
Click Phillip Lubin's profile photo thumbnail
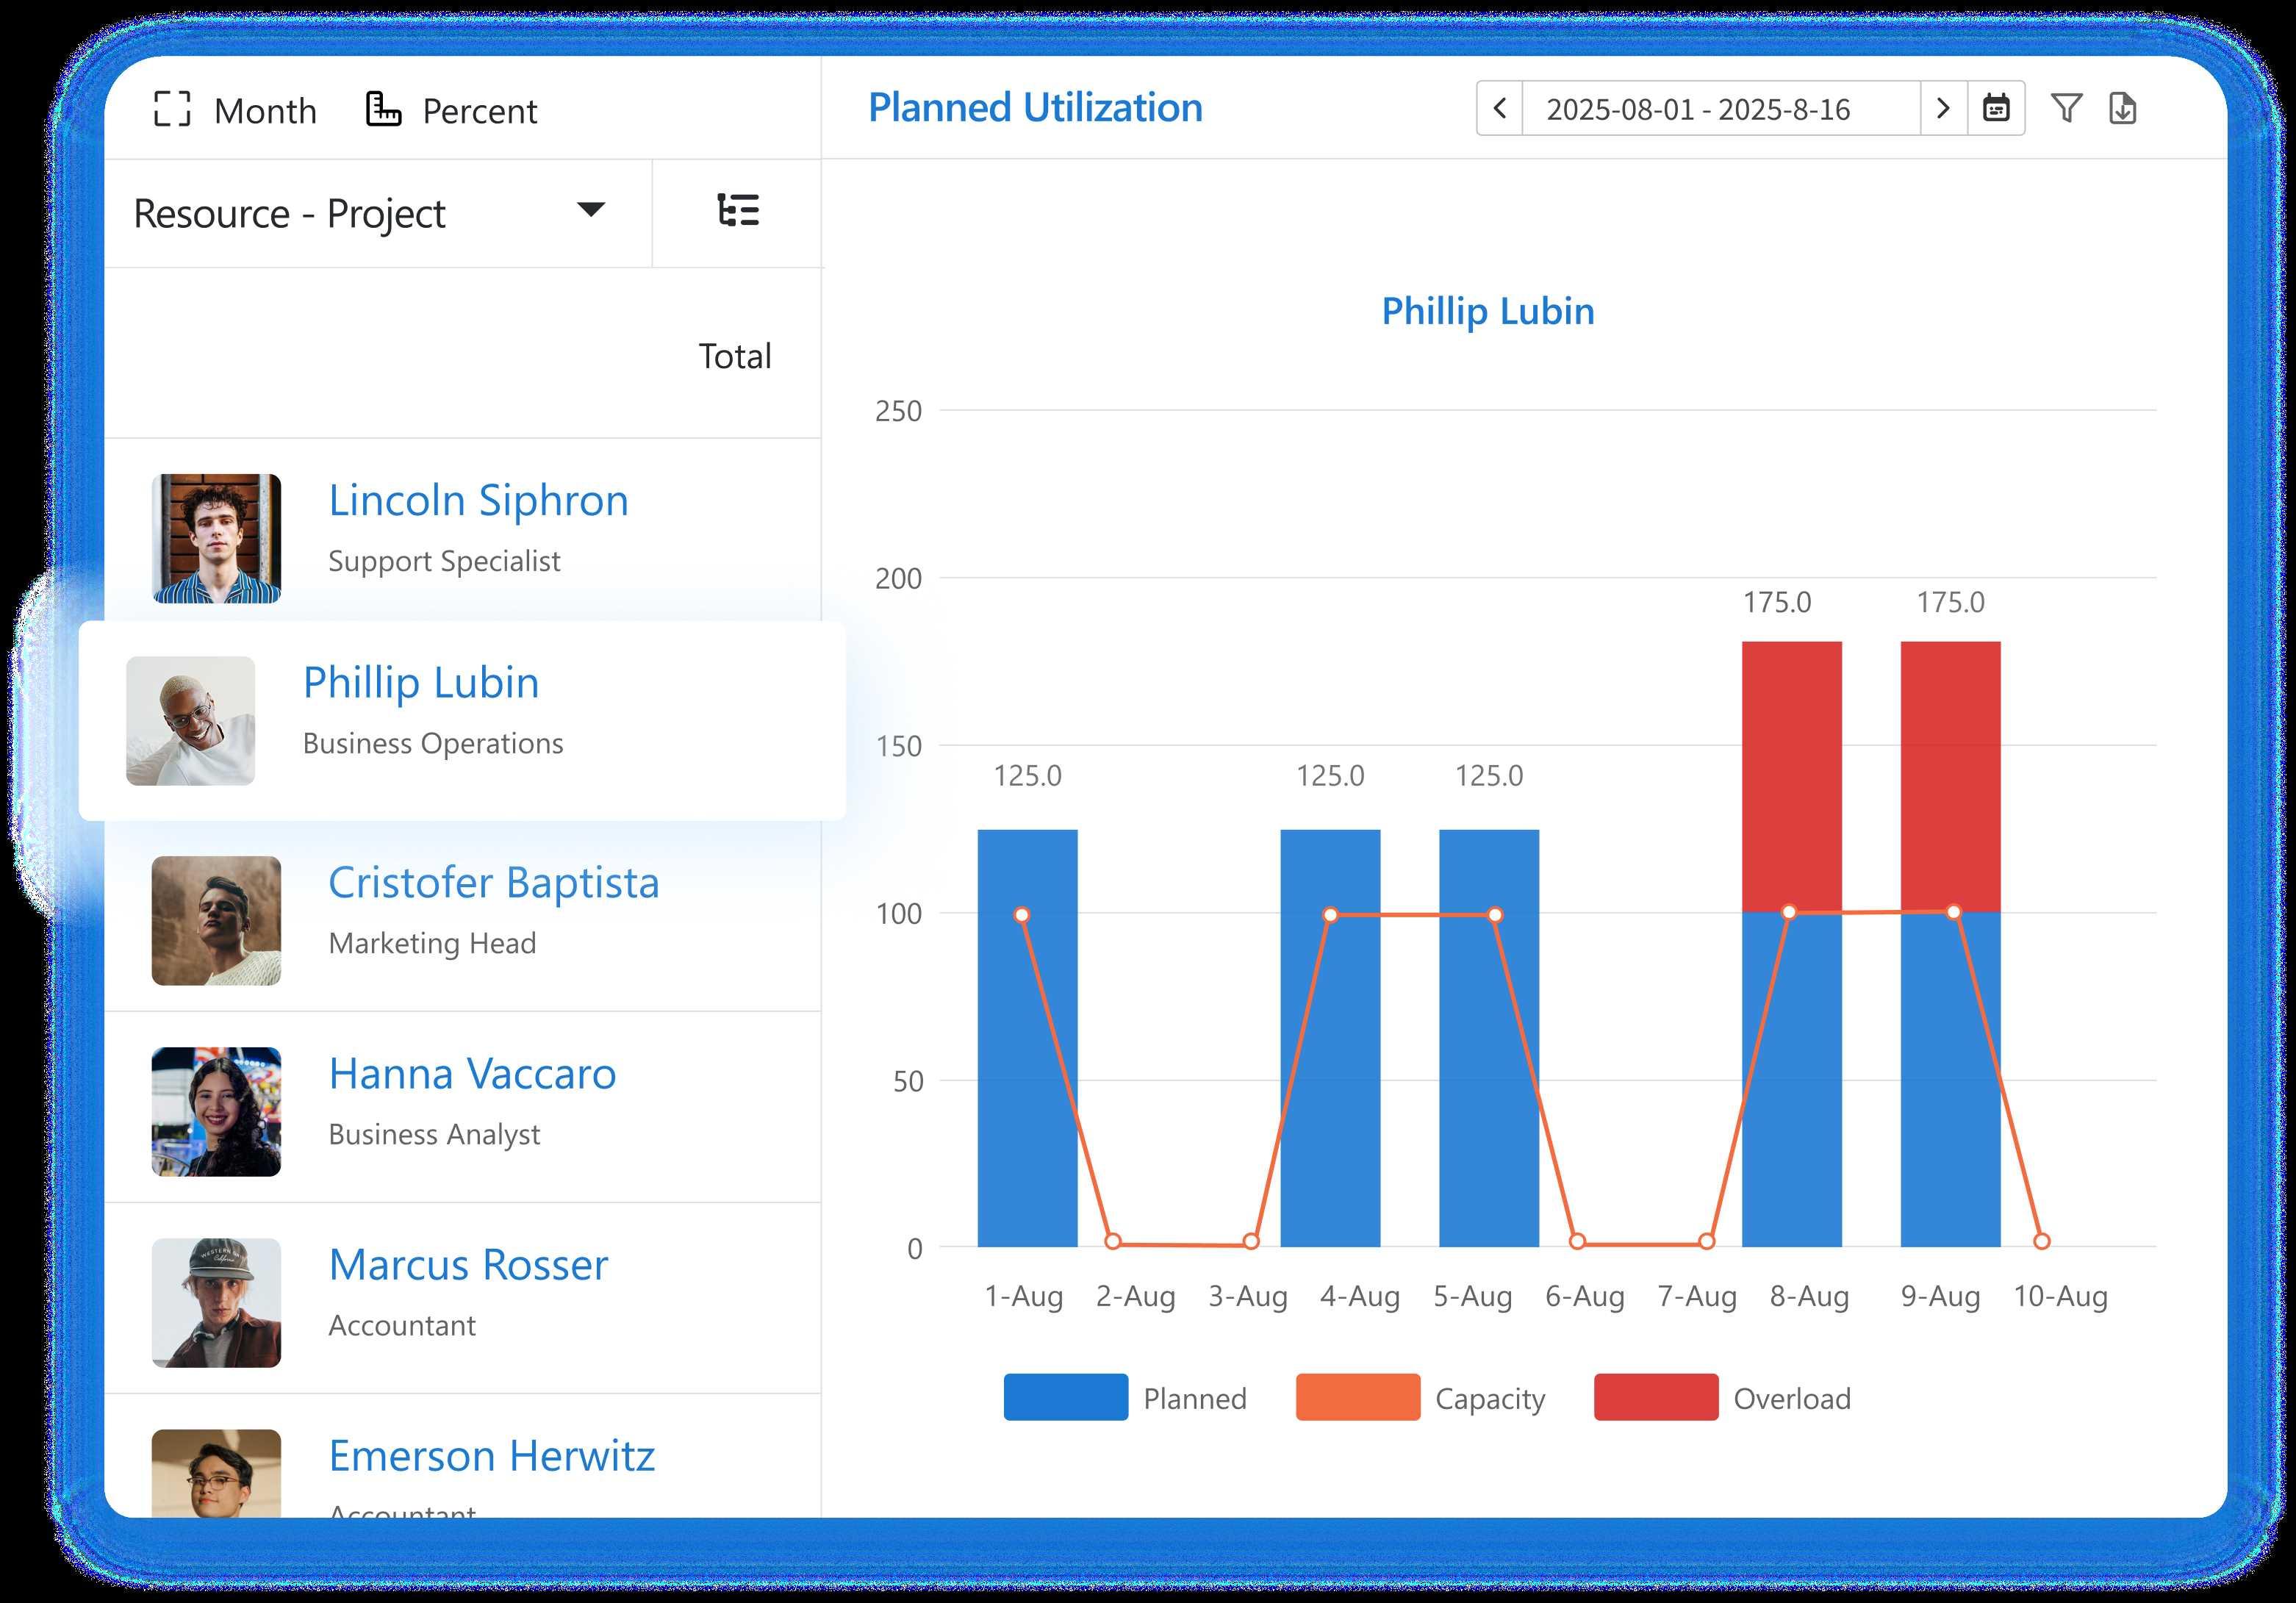click(x=190, y=721)
